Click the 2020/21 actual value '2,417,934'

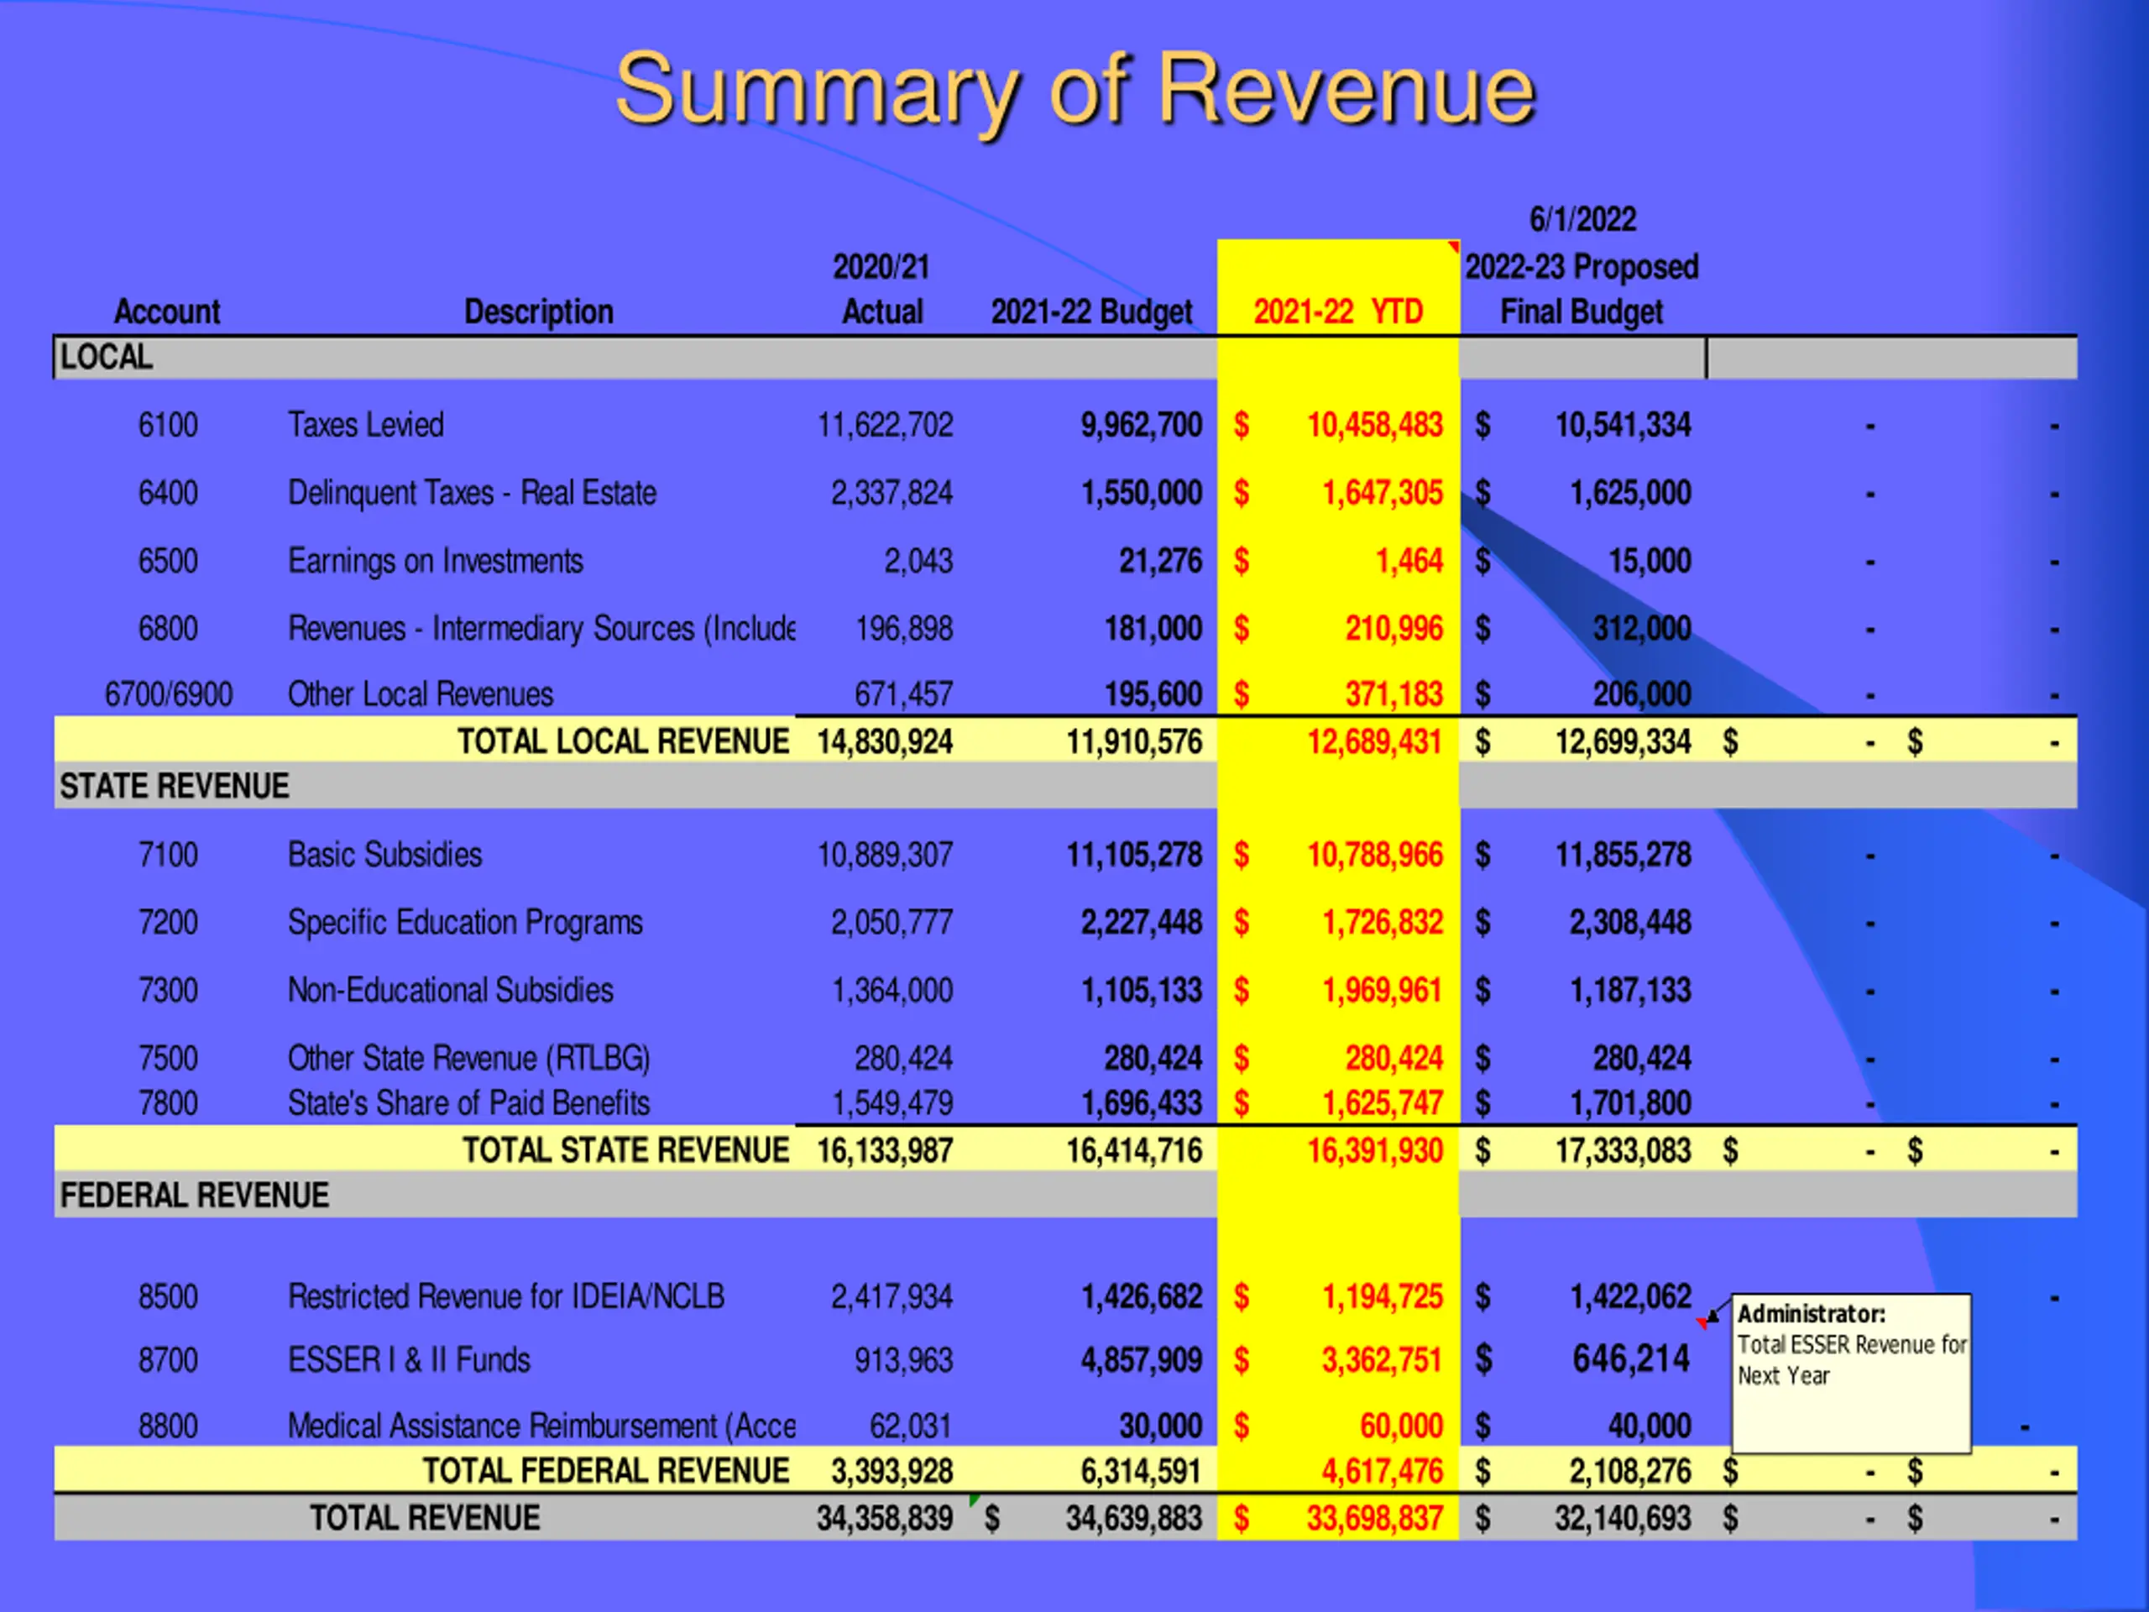point(891,1297)
